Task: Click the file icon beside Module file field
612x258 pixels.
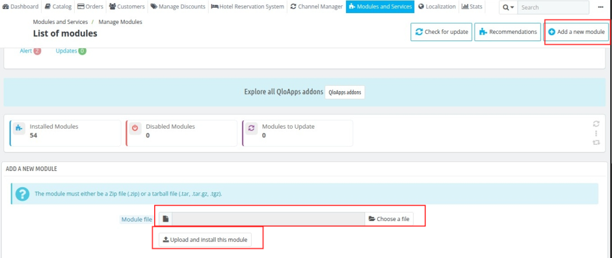Action: coord(166,219)
